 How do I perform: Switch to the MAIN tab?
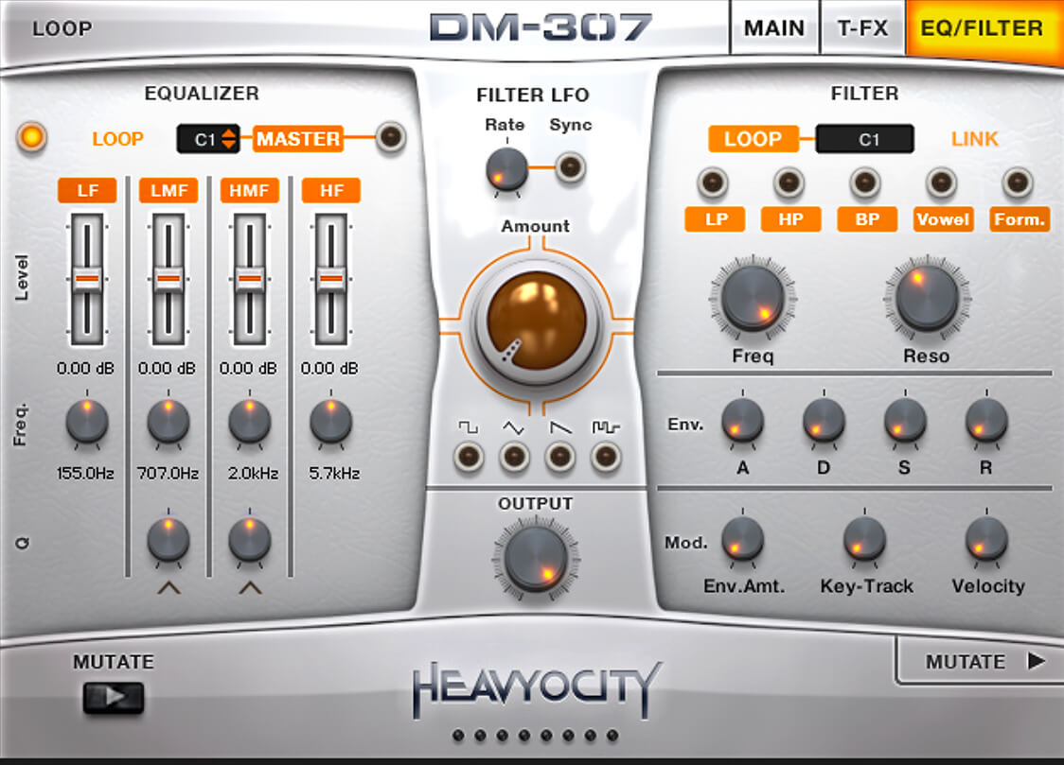point(774,28)
